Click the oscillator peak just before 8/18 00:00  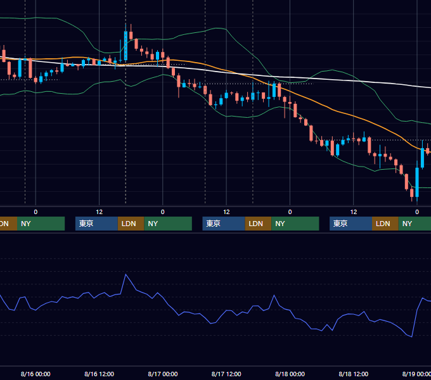[x=274, y=295]
